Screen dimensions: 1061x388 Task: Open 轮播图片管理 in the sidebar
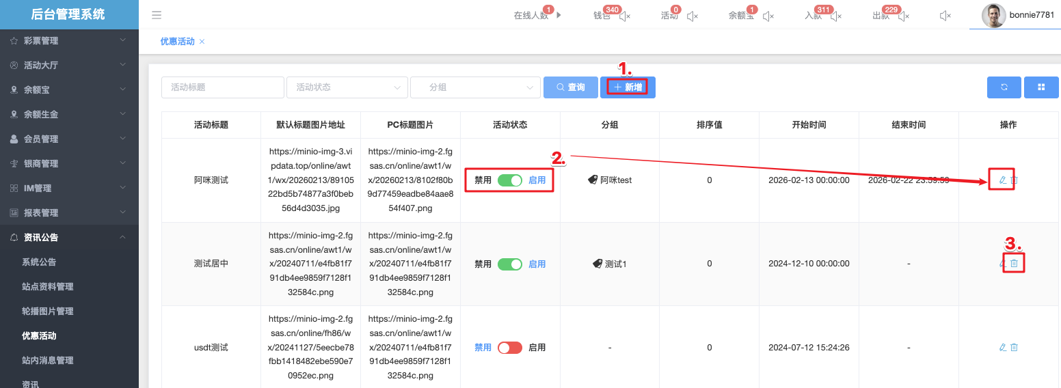[47, 311]
